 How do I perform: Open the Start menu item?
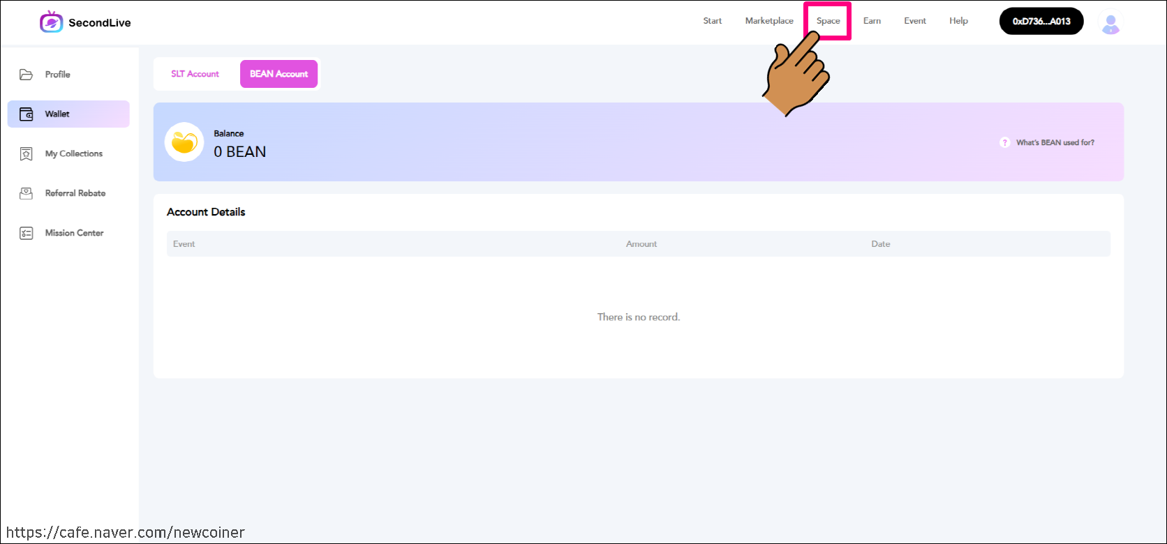(712, 21)
